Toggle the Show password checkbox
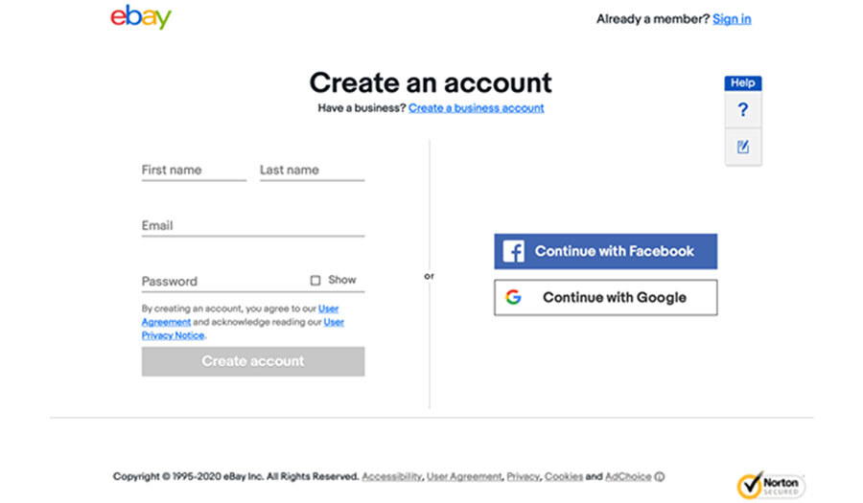 tap(315, 281)
